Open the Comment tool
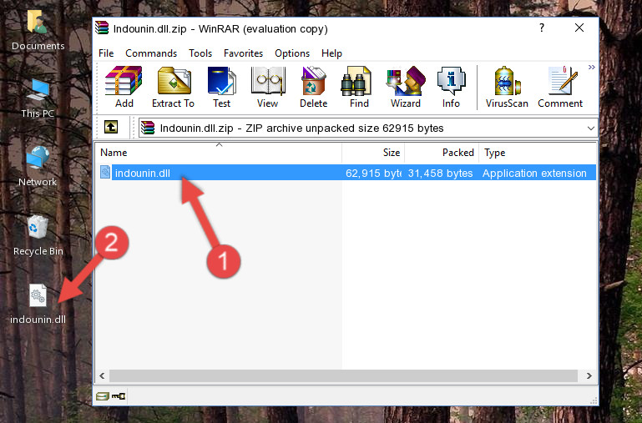The width and height of the screenshot is (642, 423). click(560, 87)
